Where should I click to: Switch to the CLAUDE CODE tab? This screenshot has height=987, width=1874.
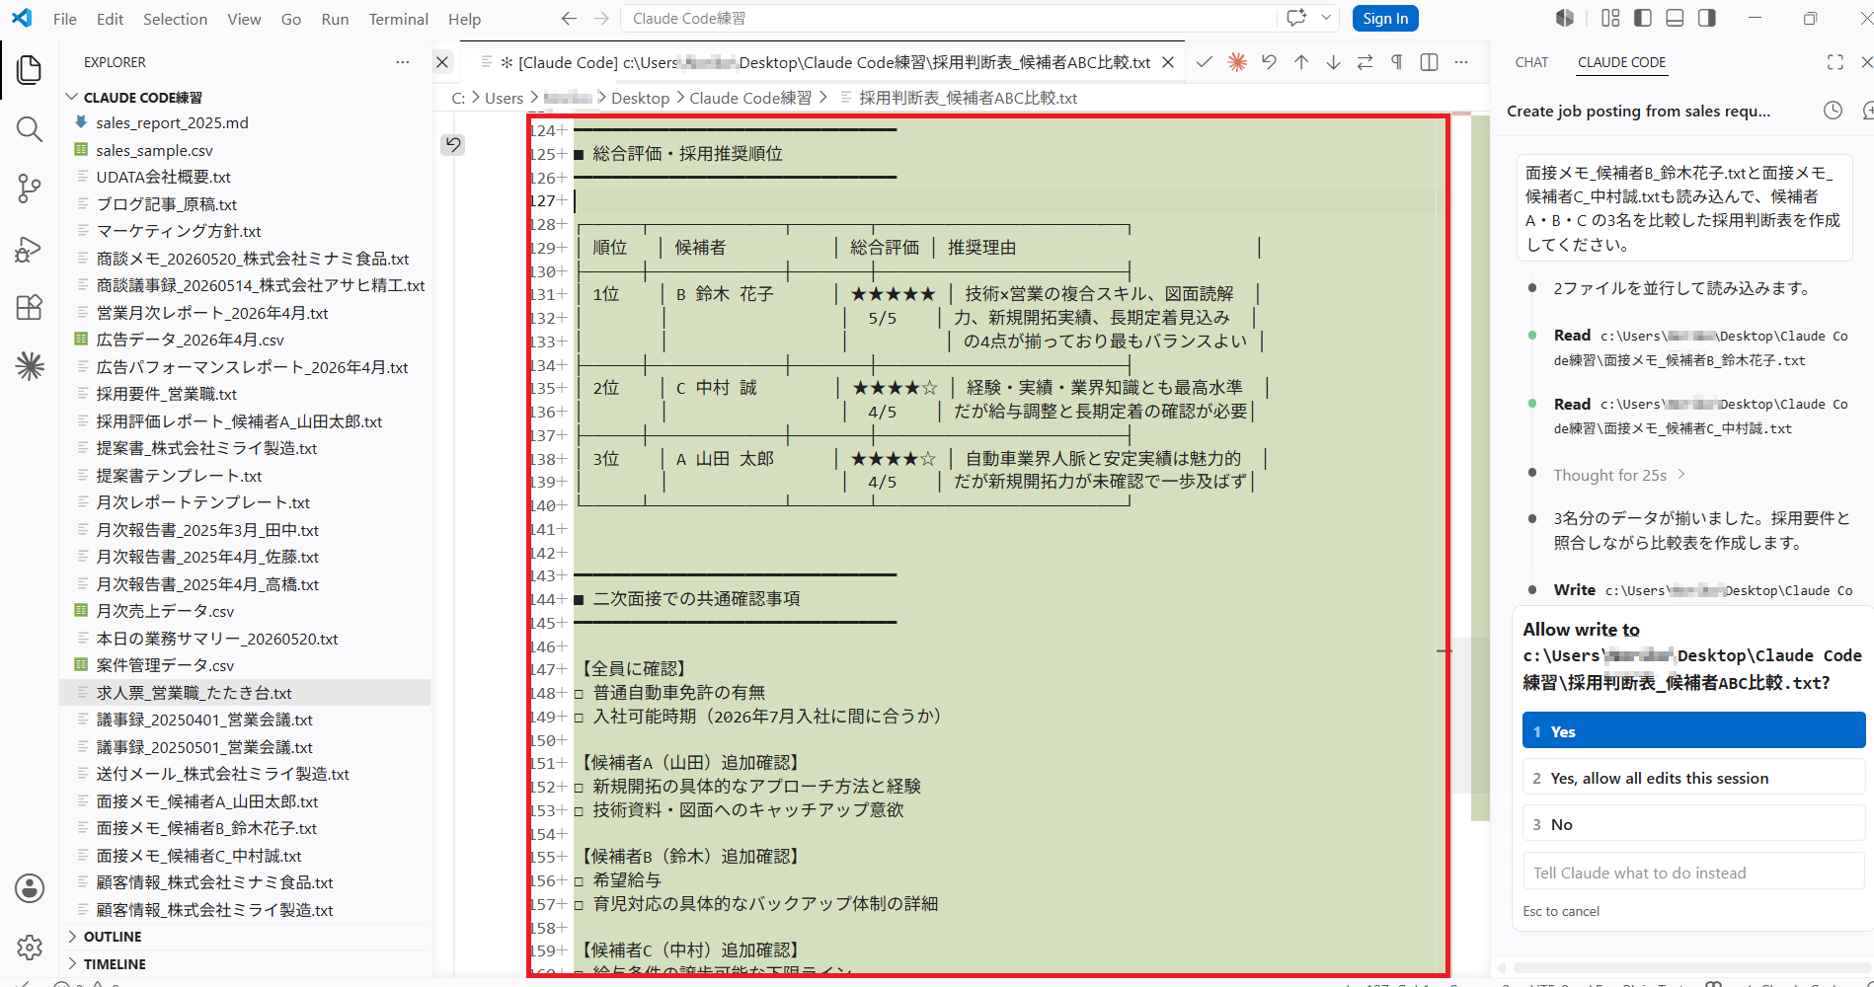point(1621,62)
